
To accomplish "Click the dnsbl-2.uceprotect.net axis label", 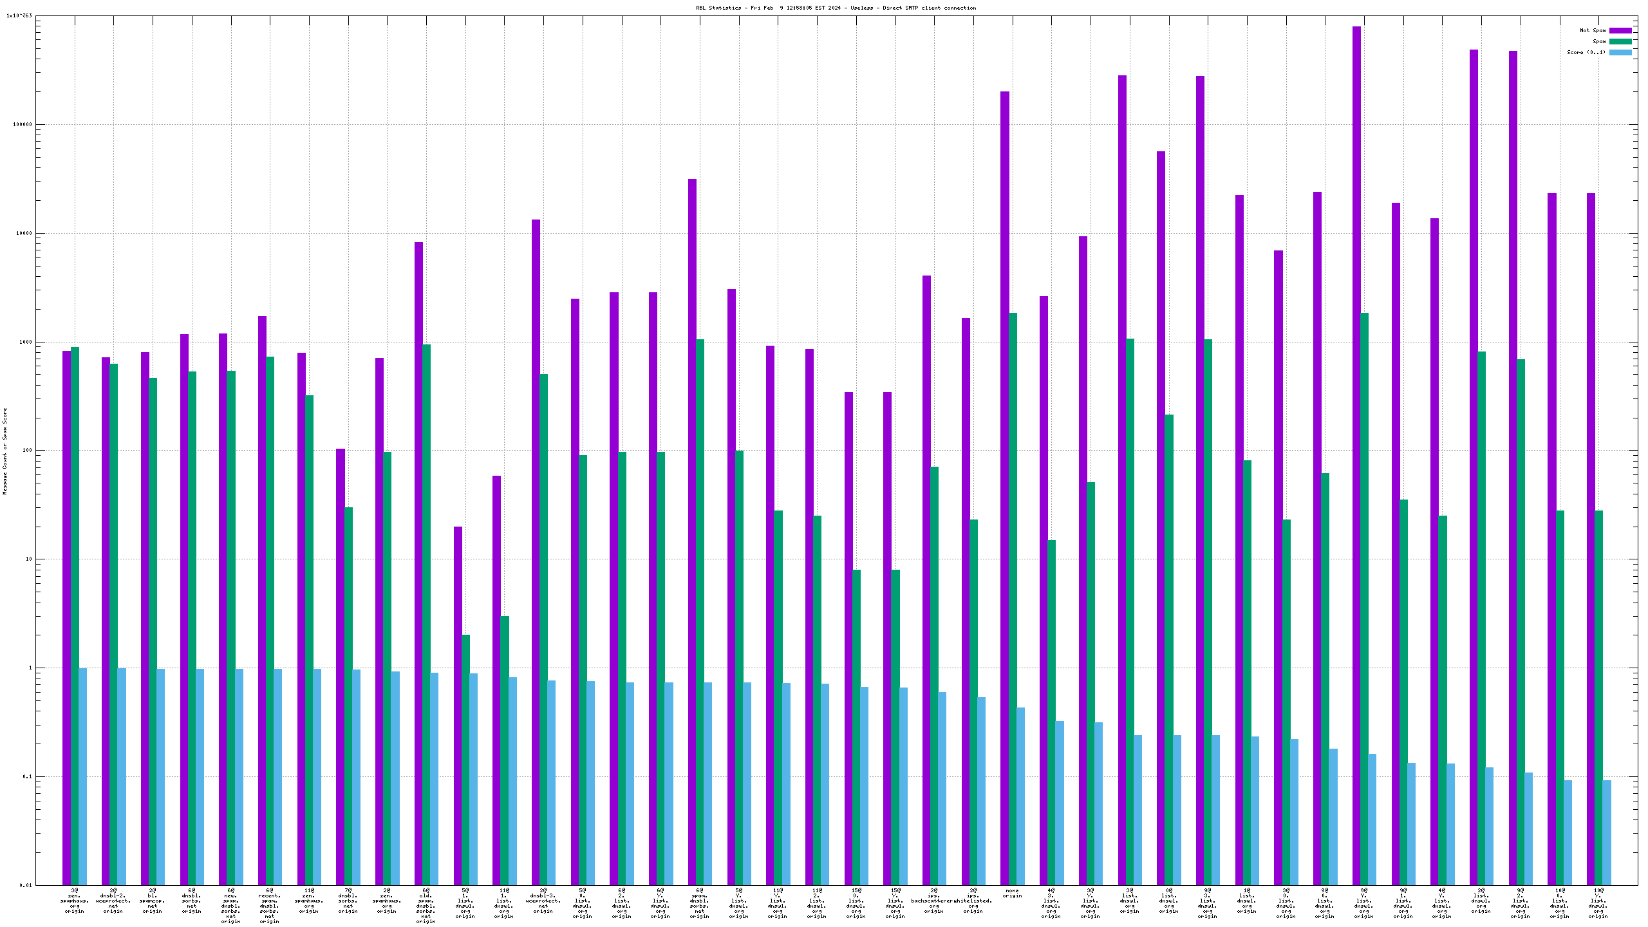I will (113, 901).
